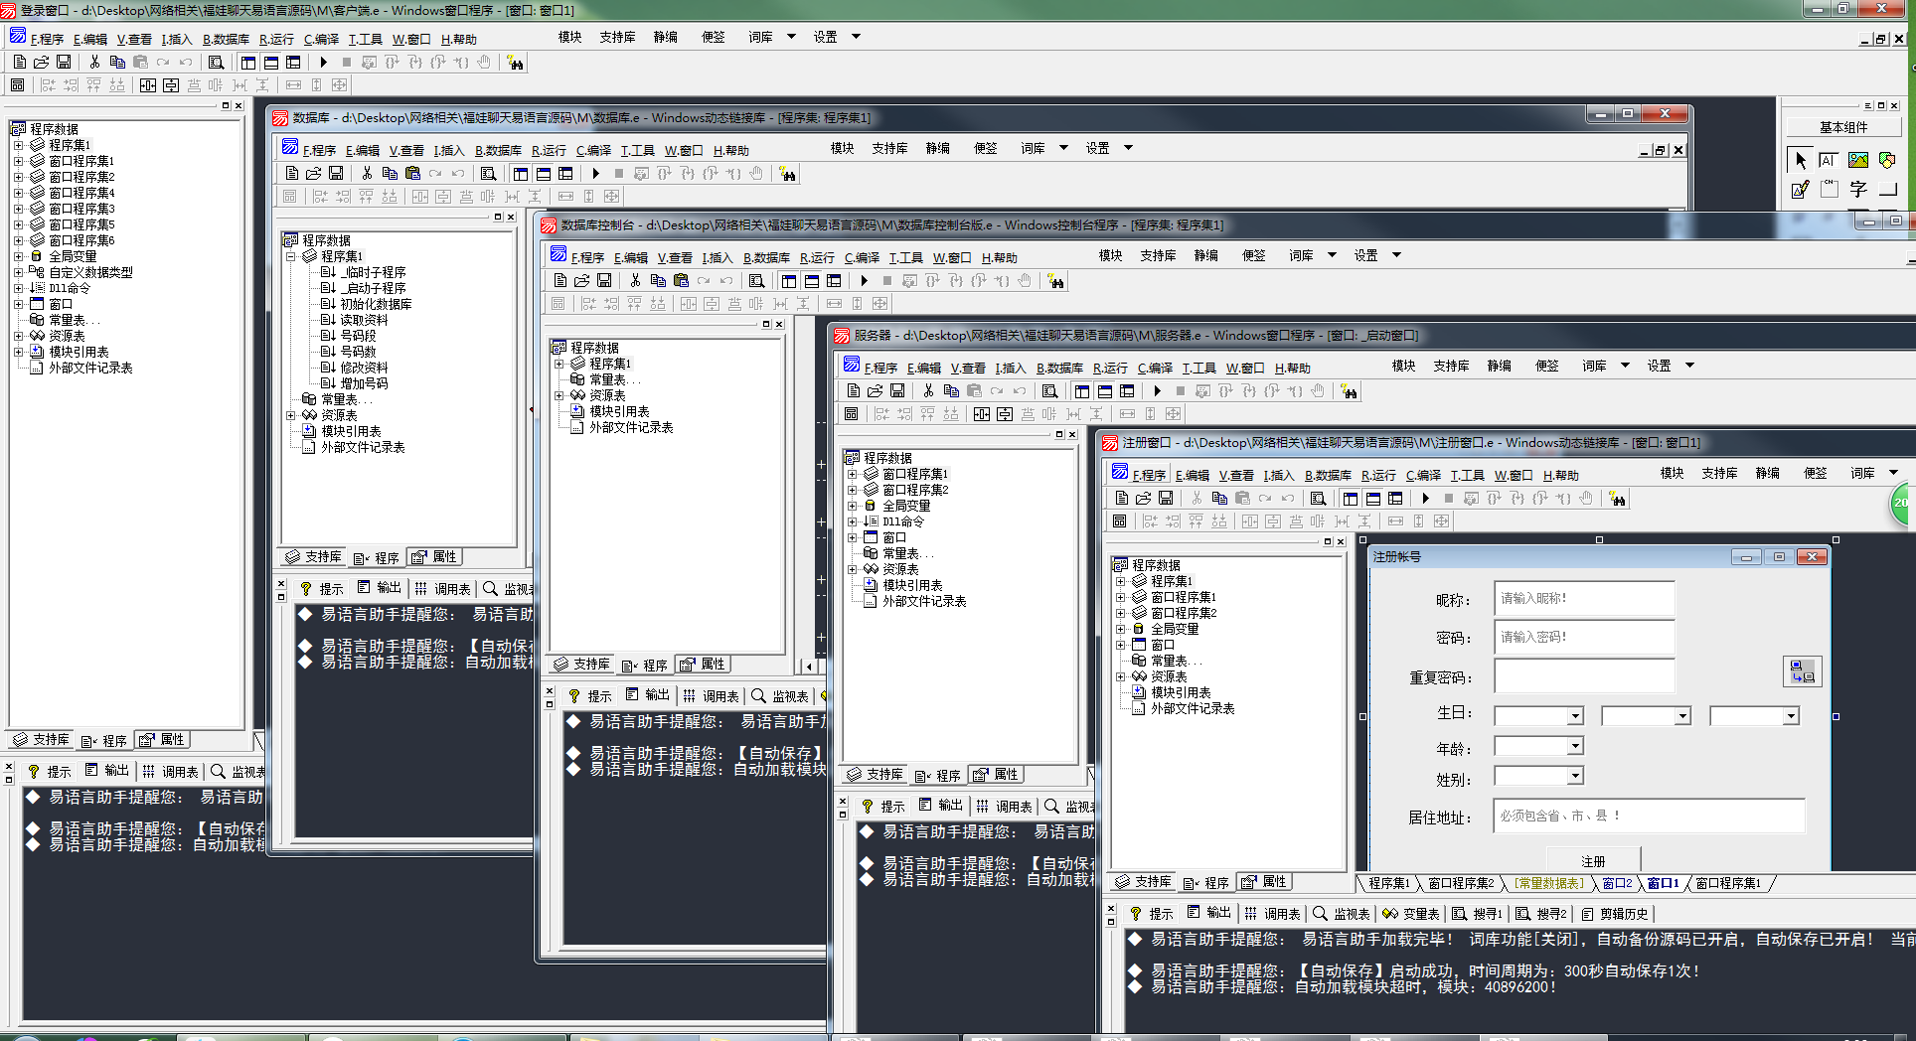Switch to 剪辑历史 tab in bottom panel

[1615, 914]
